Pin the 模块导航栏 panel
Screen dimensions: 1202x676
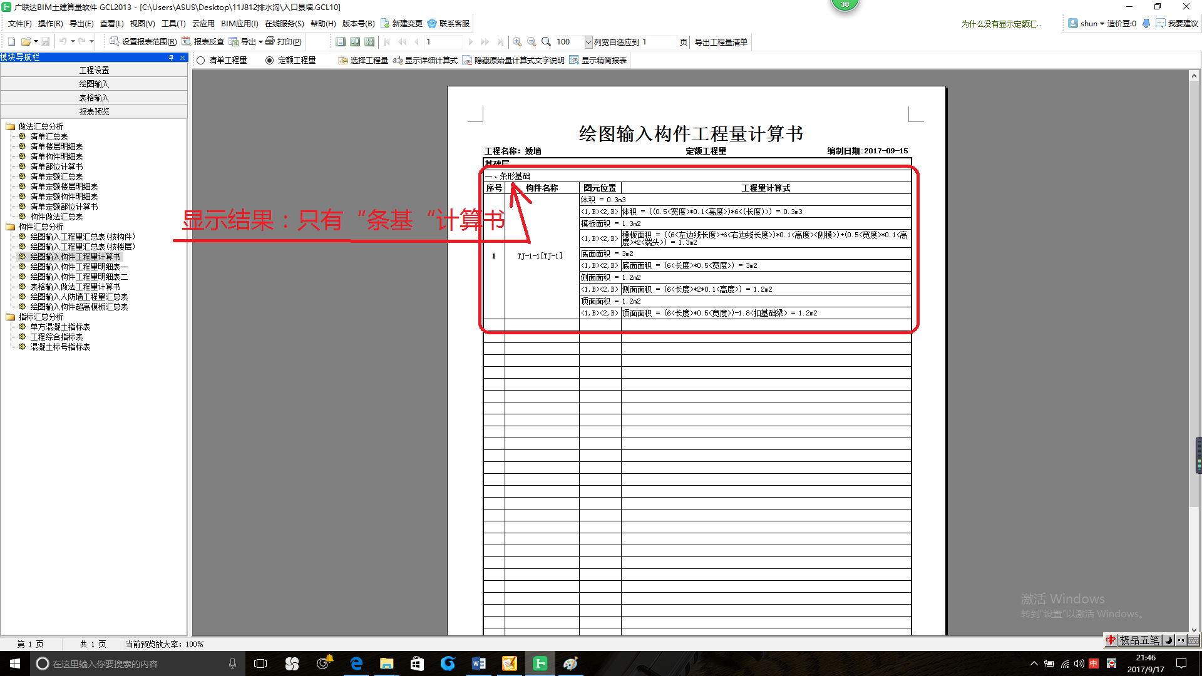[x=171, y=57]
